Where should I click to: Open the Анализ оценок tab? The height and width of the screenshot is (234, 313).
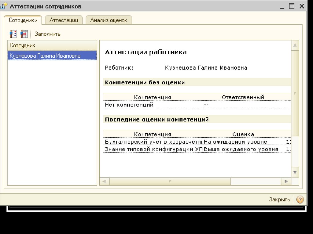point(109,20)
